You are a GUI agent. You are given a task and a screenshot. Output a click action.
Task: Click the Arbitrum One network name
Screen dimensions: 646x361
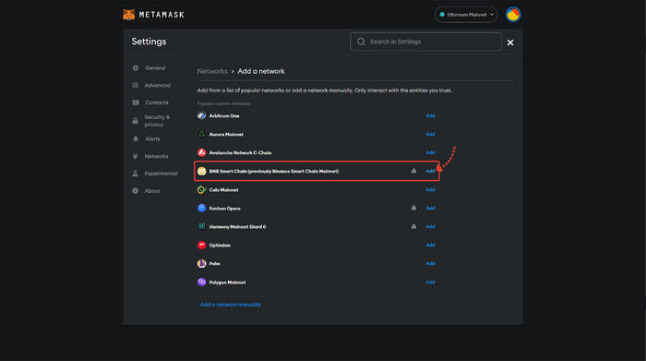pos(224,116)
